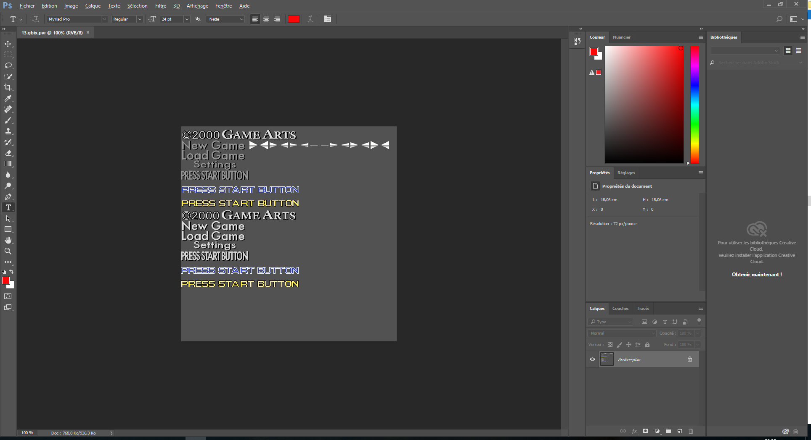The height and width of the screenshot is (440, 811).
Task: Open the Character and Paragraph panels icon
Action: click(328, 19)
